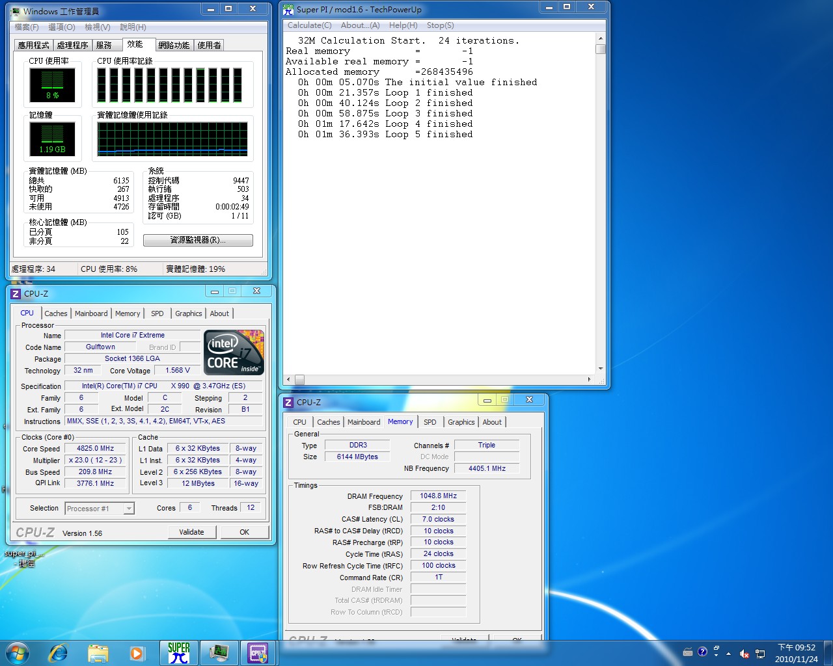
Task: Show hidden tray icons arrow
Action: (728, 653)
